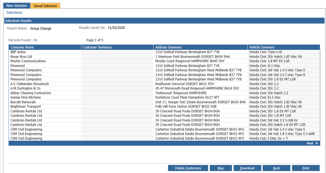Click the Resthaven Verwood DORSET address
Screen dimensions: 326x173
pyautogui.click(x=184, y=84)
